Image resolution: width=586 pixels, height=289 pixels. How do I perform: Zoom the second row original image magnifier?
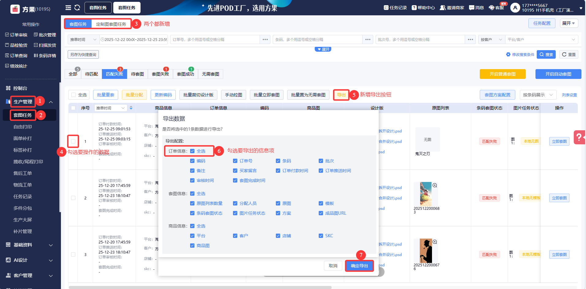coord(435,185)
